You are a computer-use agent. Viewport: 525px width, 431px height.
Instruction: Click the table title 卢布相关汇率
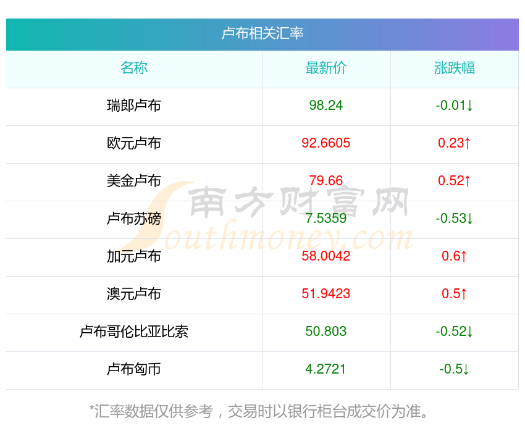262,33
